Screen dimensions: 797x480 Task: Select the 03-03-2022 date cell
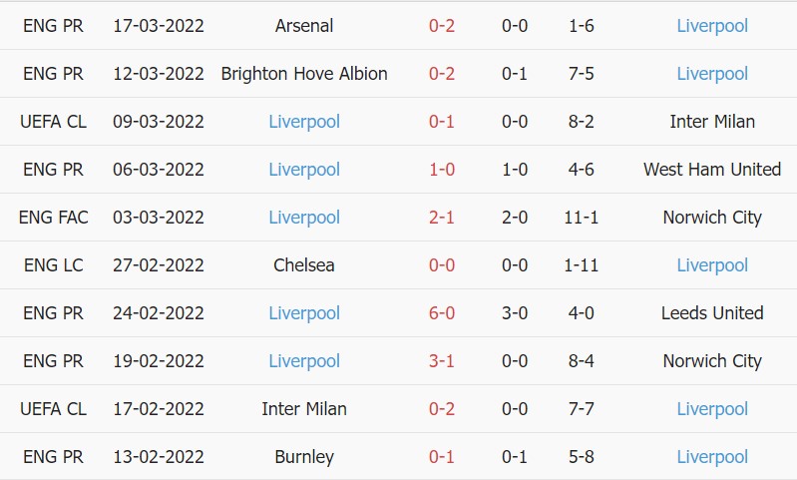(x=158, y=218)
